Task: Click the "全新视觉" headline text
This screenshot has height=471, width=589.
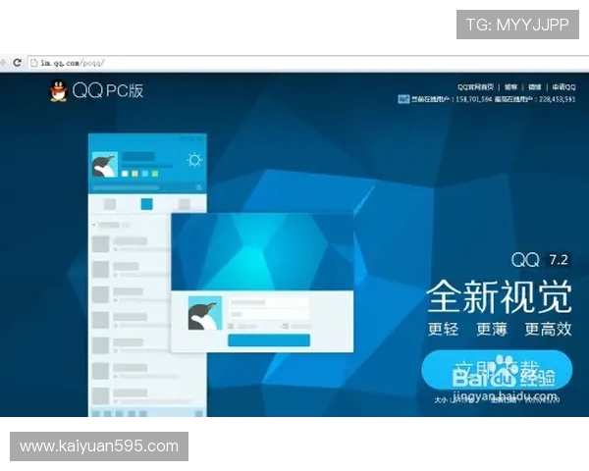Action: click(x=500, y=296)
